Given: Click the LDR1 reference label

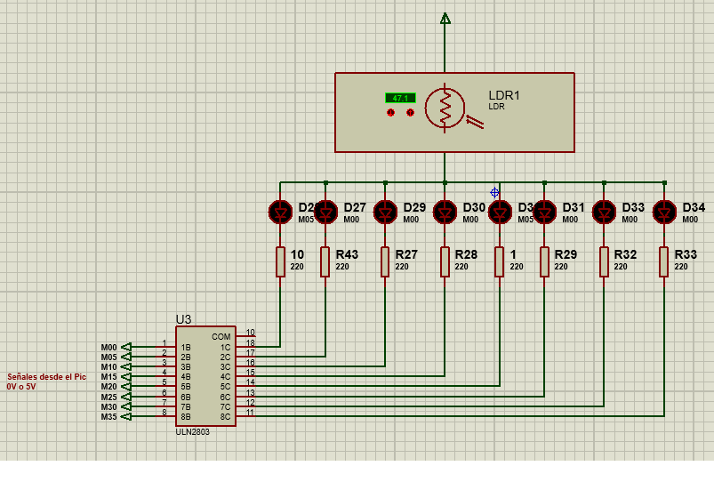Looking at the screenshot, I should point(504,95).
